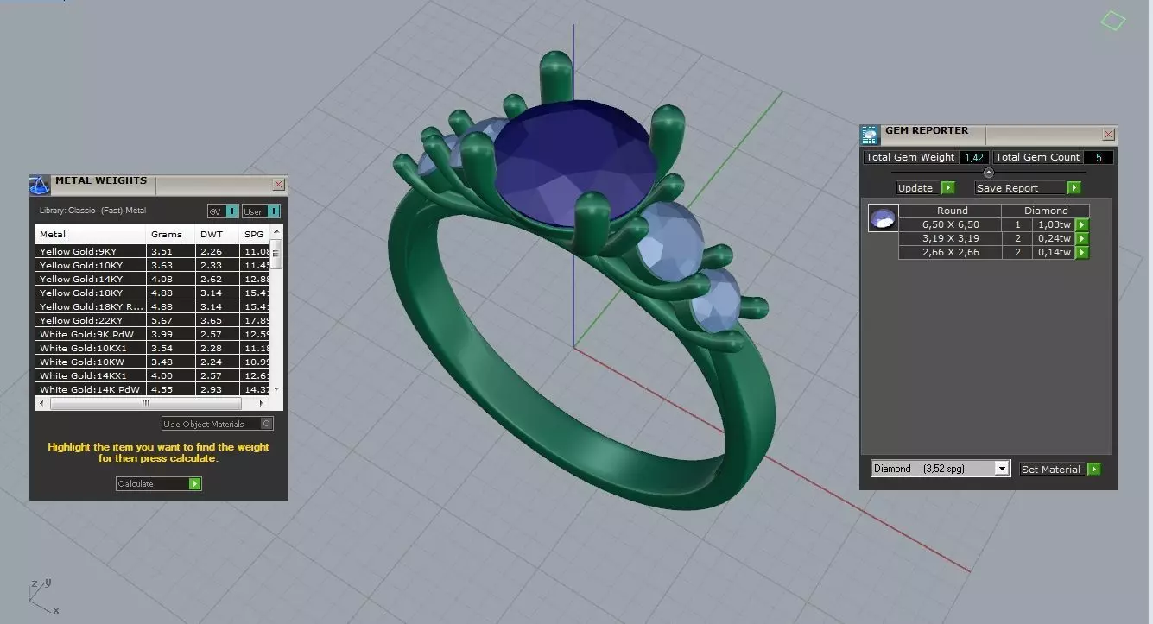Screen dimensions: 1153x624
Task: Select the White Gold:10KX1 row
Action: (x=153, y=349)
